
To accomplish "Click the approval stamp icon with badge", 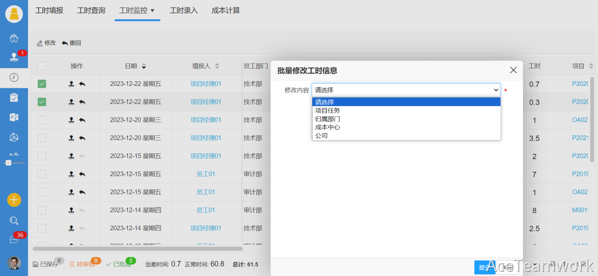I will click(x=14, y=57).
